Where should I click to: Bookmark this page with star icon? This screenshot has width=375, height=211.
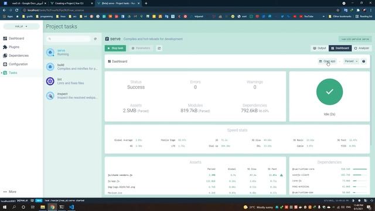click(337, 11)
